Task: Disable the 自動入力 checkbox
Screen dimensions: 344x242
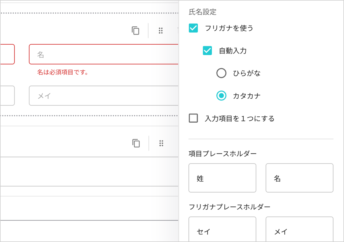Action: tap(207, 51)
